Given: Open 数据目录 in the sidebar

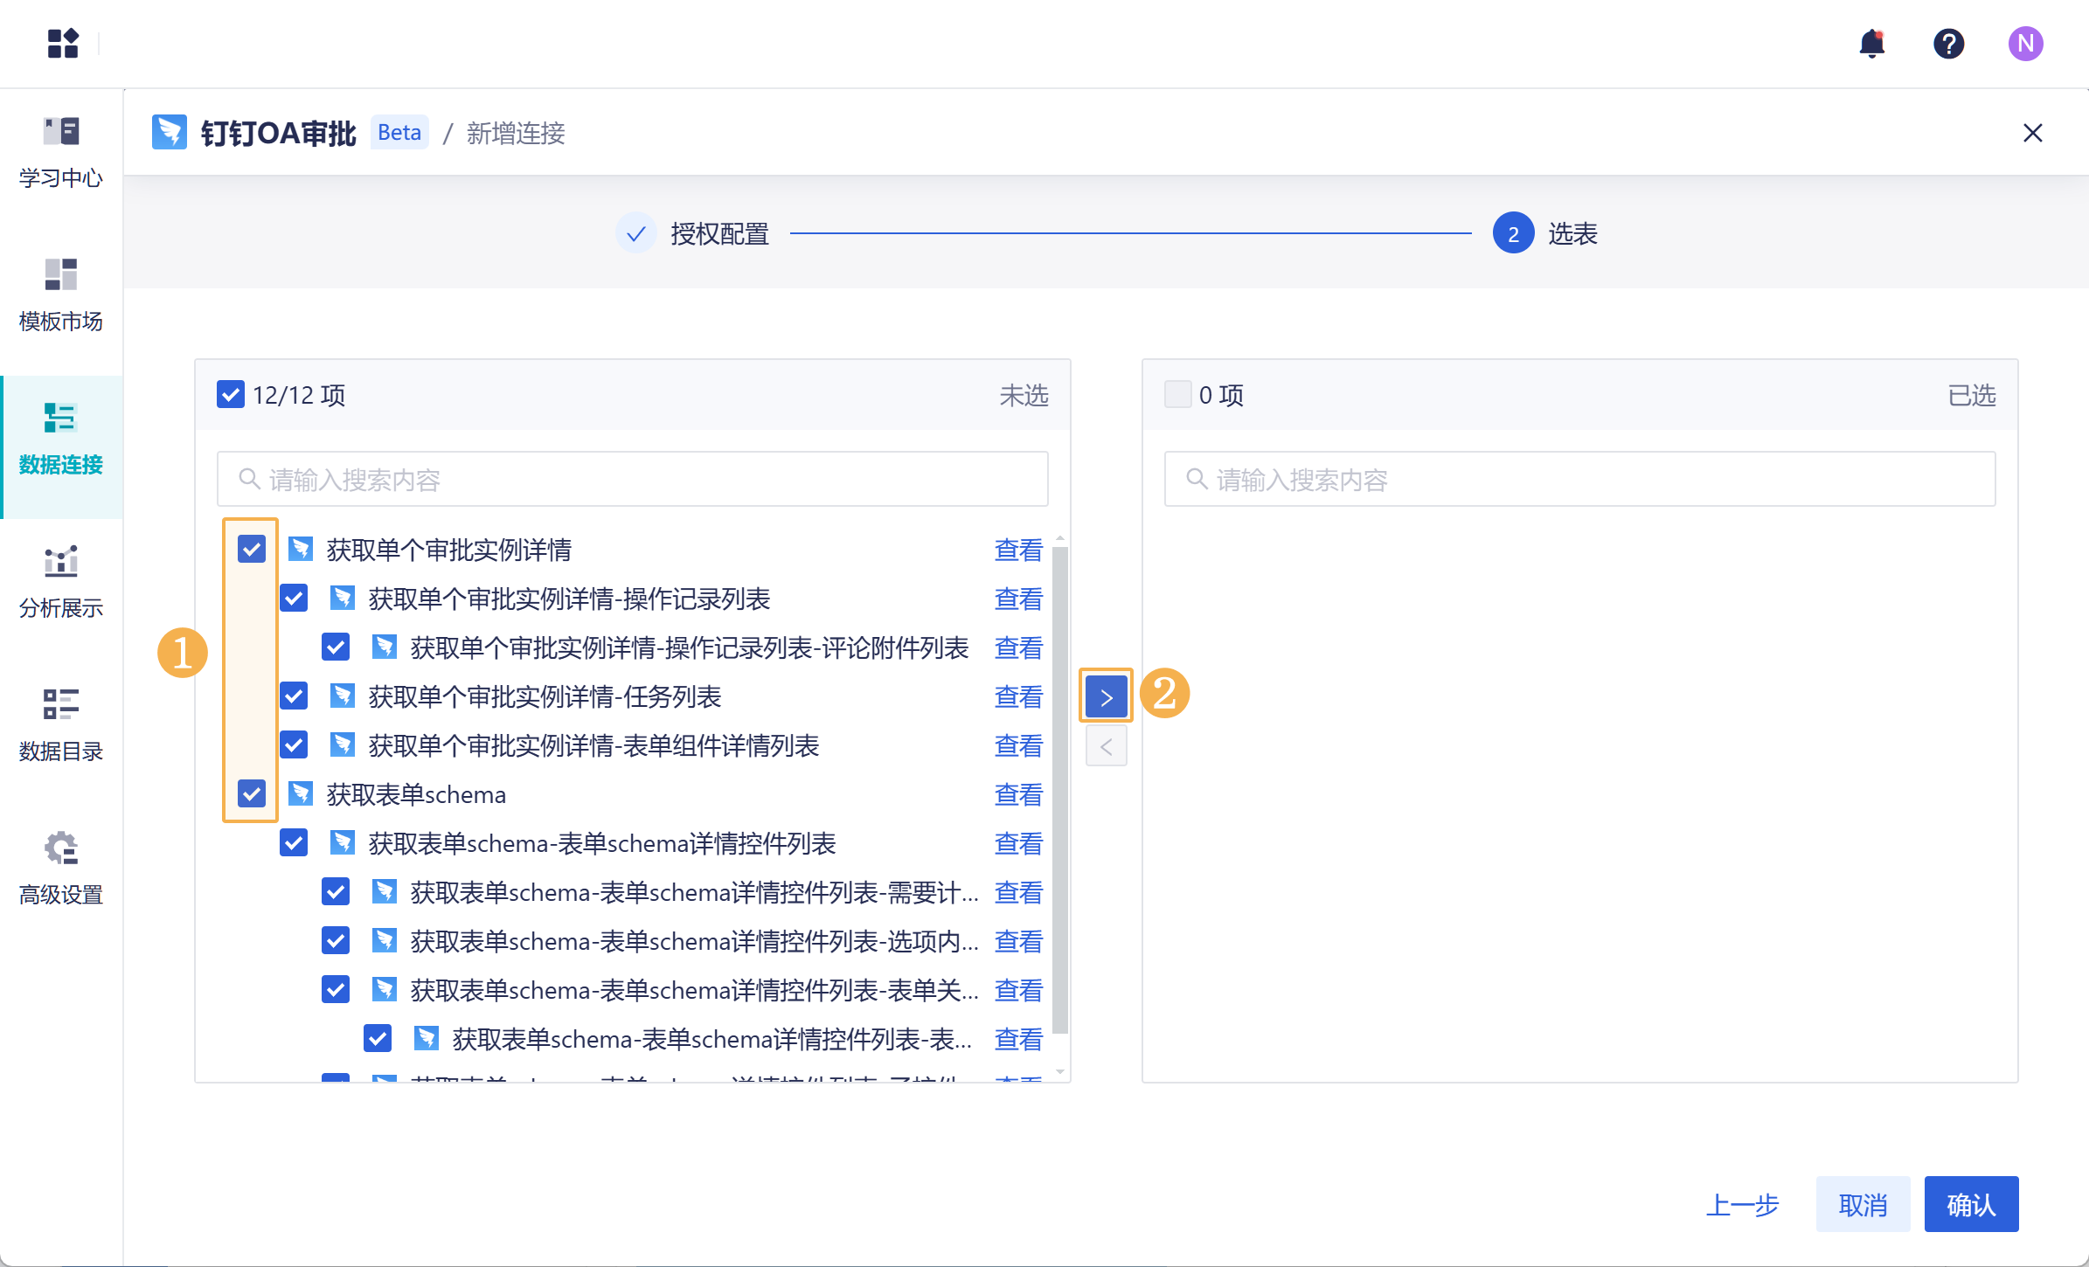Looking at the screenshot, I should 61,726.
